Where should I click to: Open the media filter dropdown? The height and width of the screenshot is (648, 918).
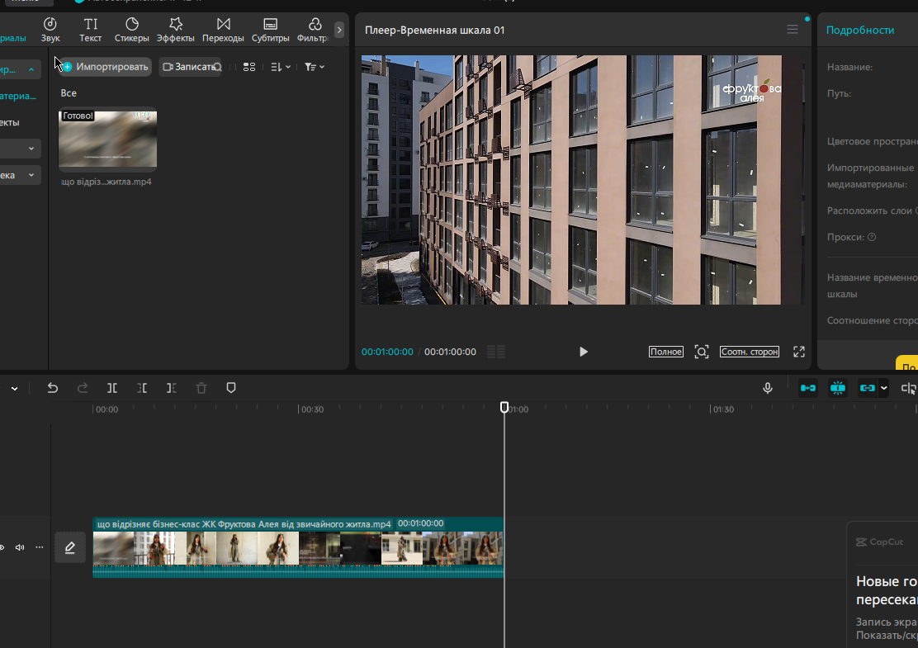pos(315,67)
